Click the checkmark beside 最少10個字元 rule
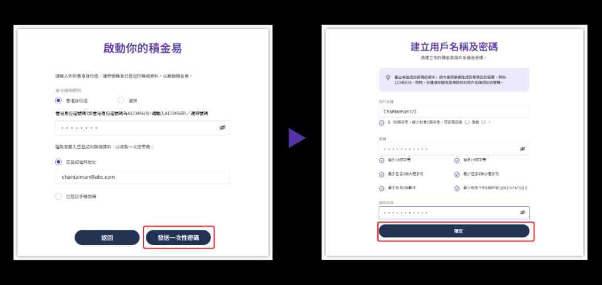Image resolution: width=602 pixels, height=285 pixels. coord(382,160)
